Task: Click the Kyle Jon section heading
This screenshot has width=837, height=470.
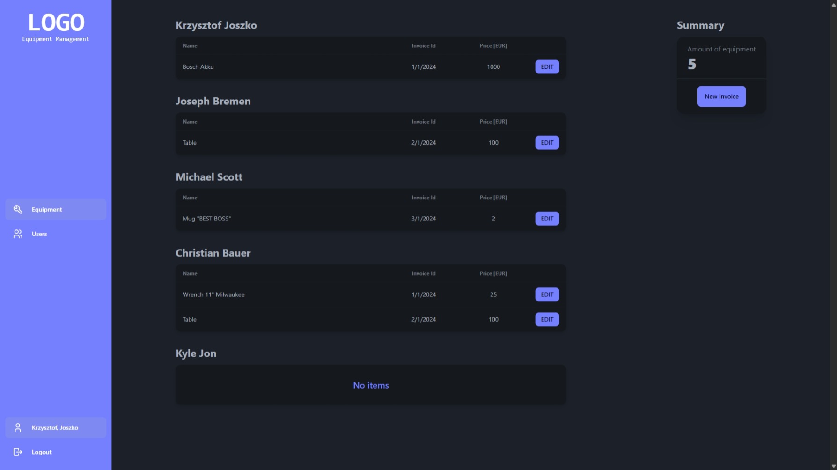Action: click(196, 353)
